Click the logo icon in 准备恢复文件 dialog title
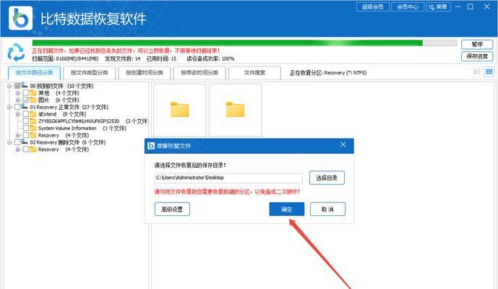Screen dimensions: 498x289 151,146
